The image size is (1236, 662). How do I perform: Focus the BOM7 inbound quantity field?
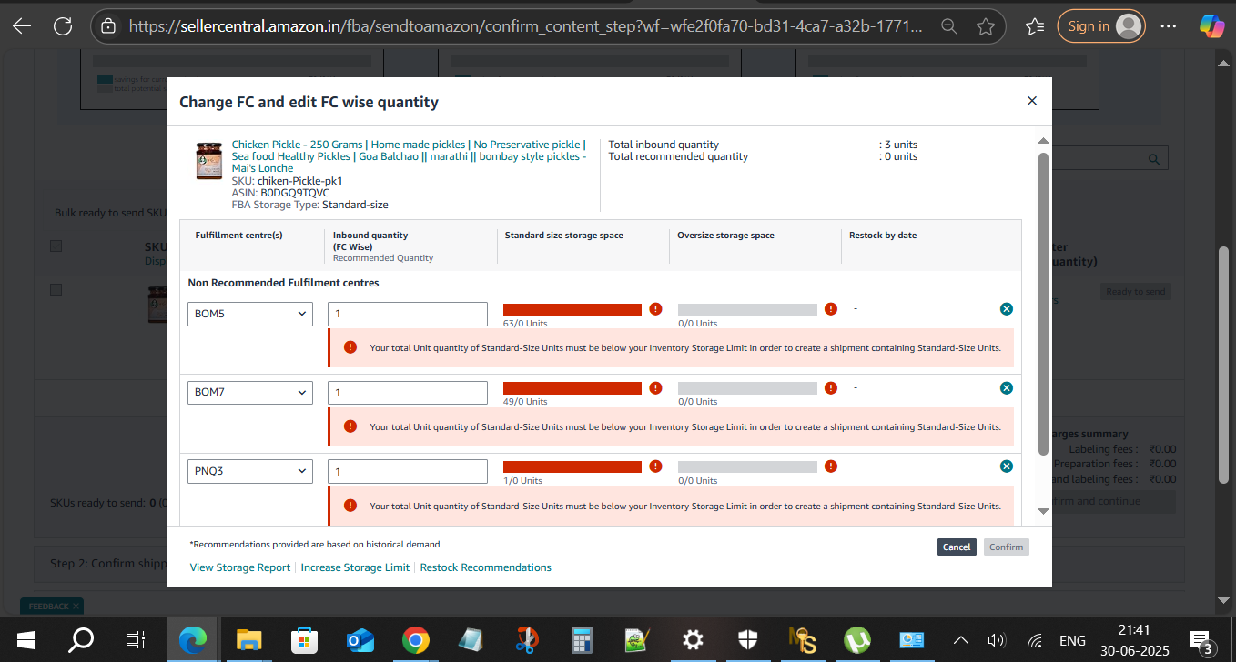click(x=408, y=393)
